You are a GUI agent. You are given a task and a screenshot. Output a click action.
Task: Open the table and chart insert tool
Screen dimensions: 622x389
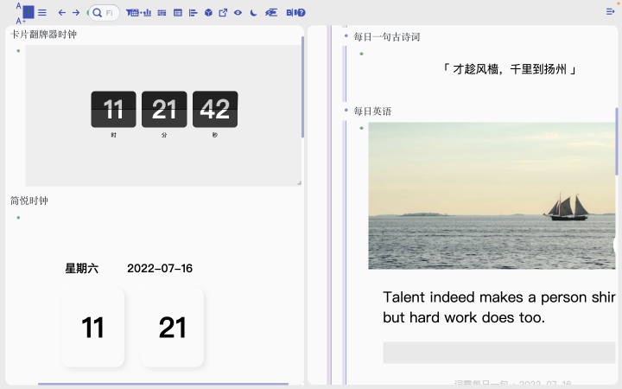(138, 13)
